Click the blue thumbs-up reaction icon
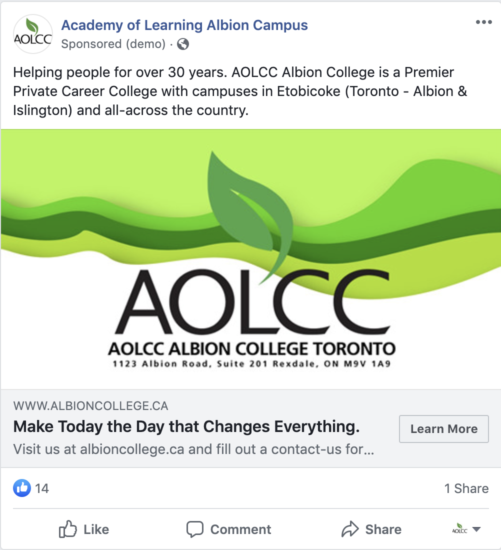Image resolution: width=501 pixels, height=550 pixels. [x=22, y=488]
